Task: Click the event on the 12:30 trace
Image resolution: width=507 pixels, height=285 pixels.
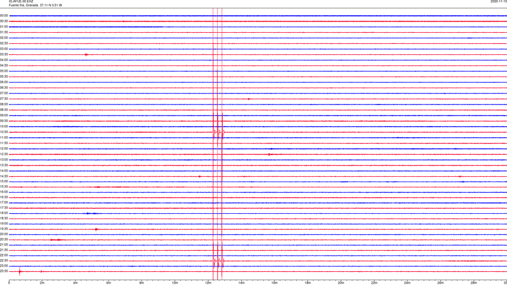Action: click(270, 155)
